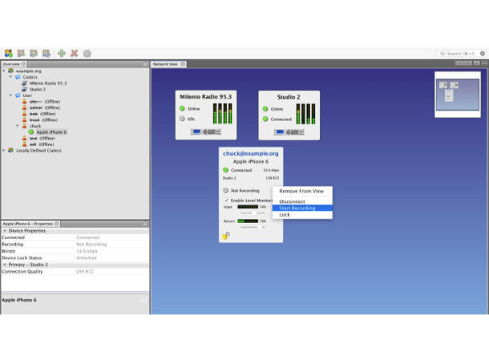
Task: Click the Studio 2 codec icon in tree
Action: pyautogui.click(x=25, y=89)
